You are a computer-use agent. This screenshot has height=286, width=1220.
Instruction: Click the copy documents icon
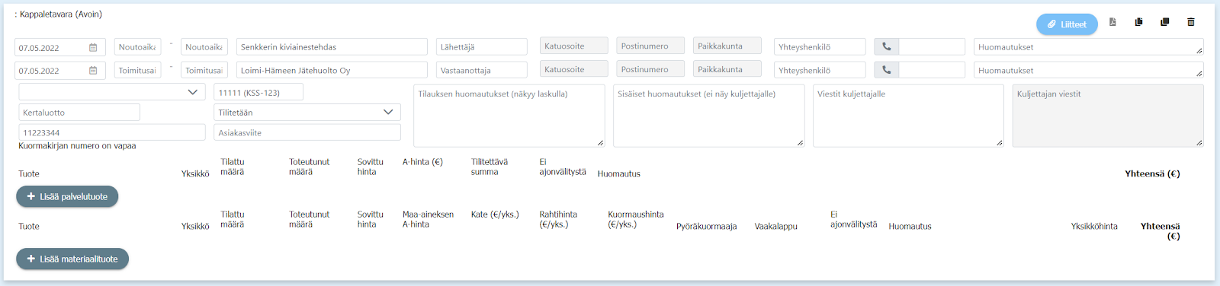tap(1138, 22)
